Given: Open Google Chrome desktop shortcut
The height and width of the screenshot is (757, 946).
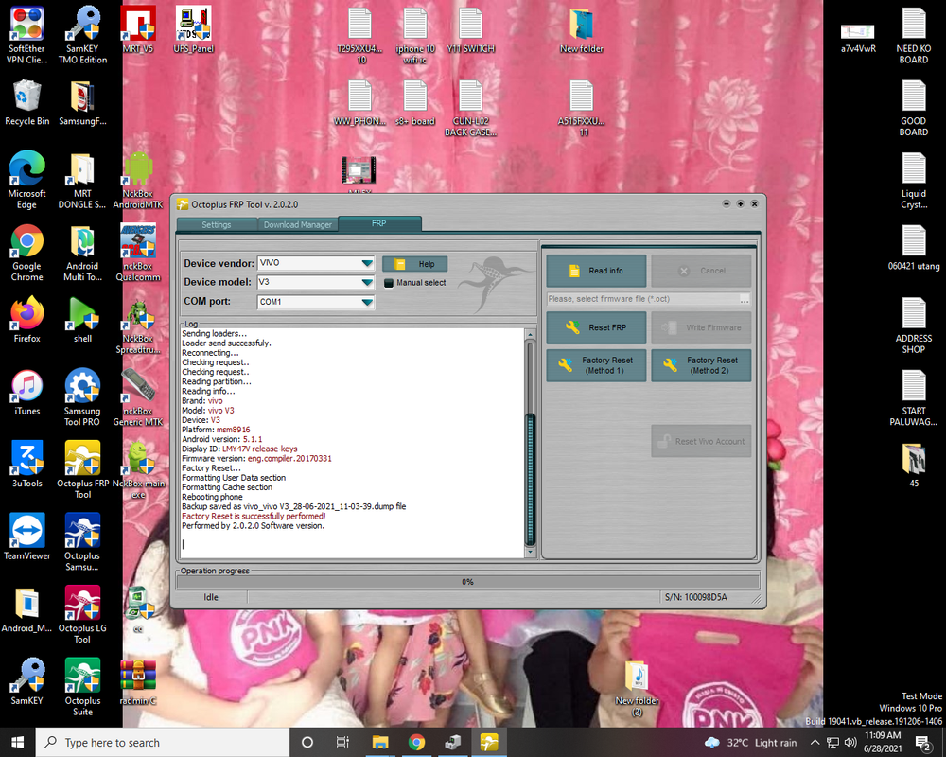Looking at the screenshot, I should (26, 253).
